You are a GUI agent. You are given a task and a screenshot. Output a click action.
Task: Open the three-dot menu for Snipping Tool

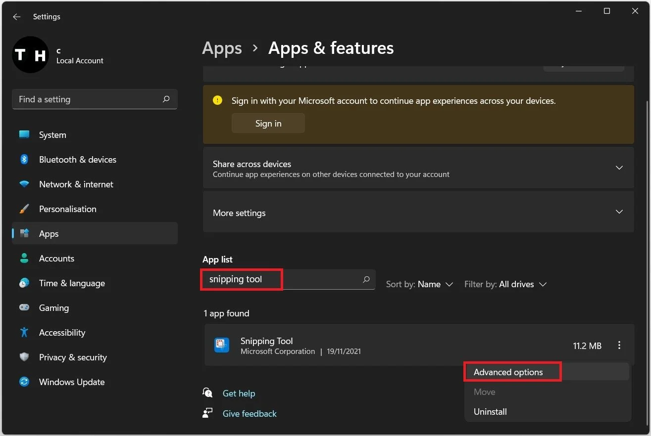[619, 345]
